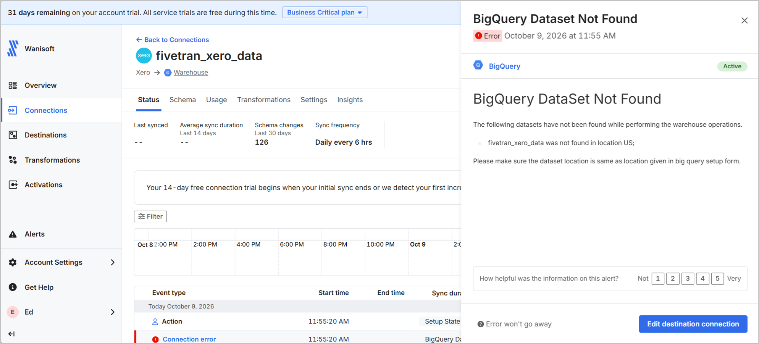Click the BigQuery icon in alert panel

(478, 66)
